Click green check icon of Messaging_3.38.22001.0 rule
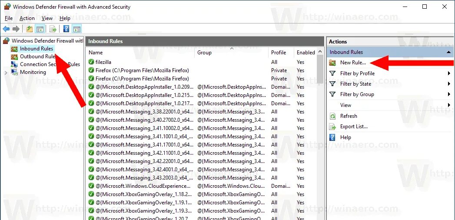The image size is (455, 220). 91,112
